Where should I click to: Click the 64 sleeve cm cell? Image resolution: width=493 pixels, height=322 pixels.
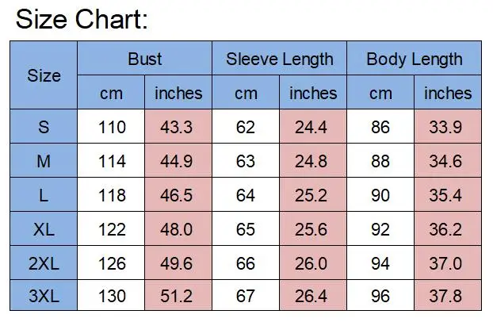tap(246, 194)
